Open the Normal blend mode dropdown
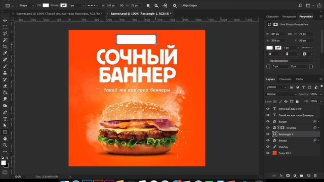 [281, 94]
